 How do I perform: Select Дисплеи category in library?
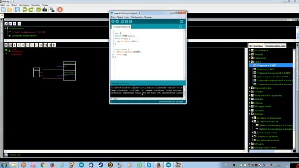click(259, 99)
